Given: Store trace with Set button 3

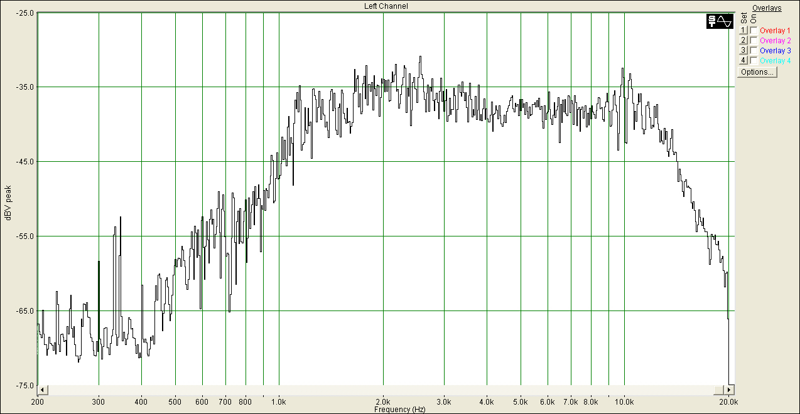Looking at the screenshot, I should 743,50.
